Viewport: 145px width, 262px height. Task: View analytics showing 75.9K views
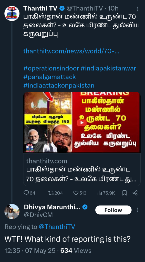point(106,193)
